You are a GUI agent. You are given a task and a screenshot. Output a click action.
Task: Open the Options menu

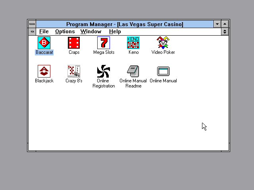pos(65,32)
